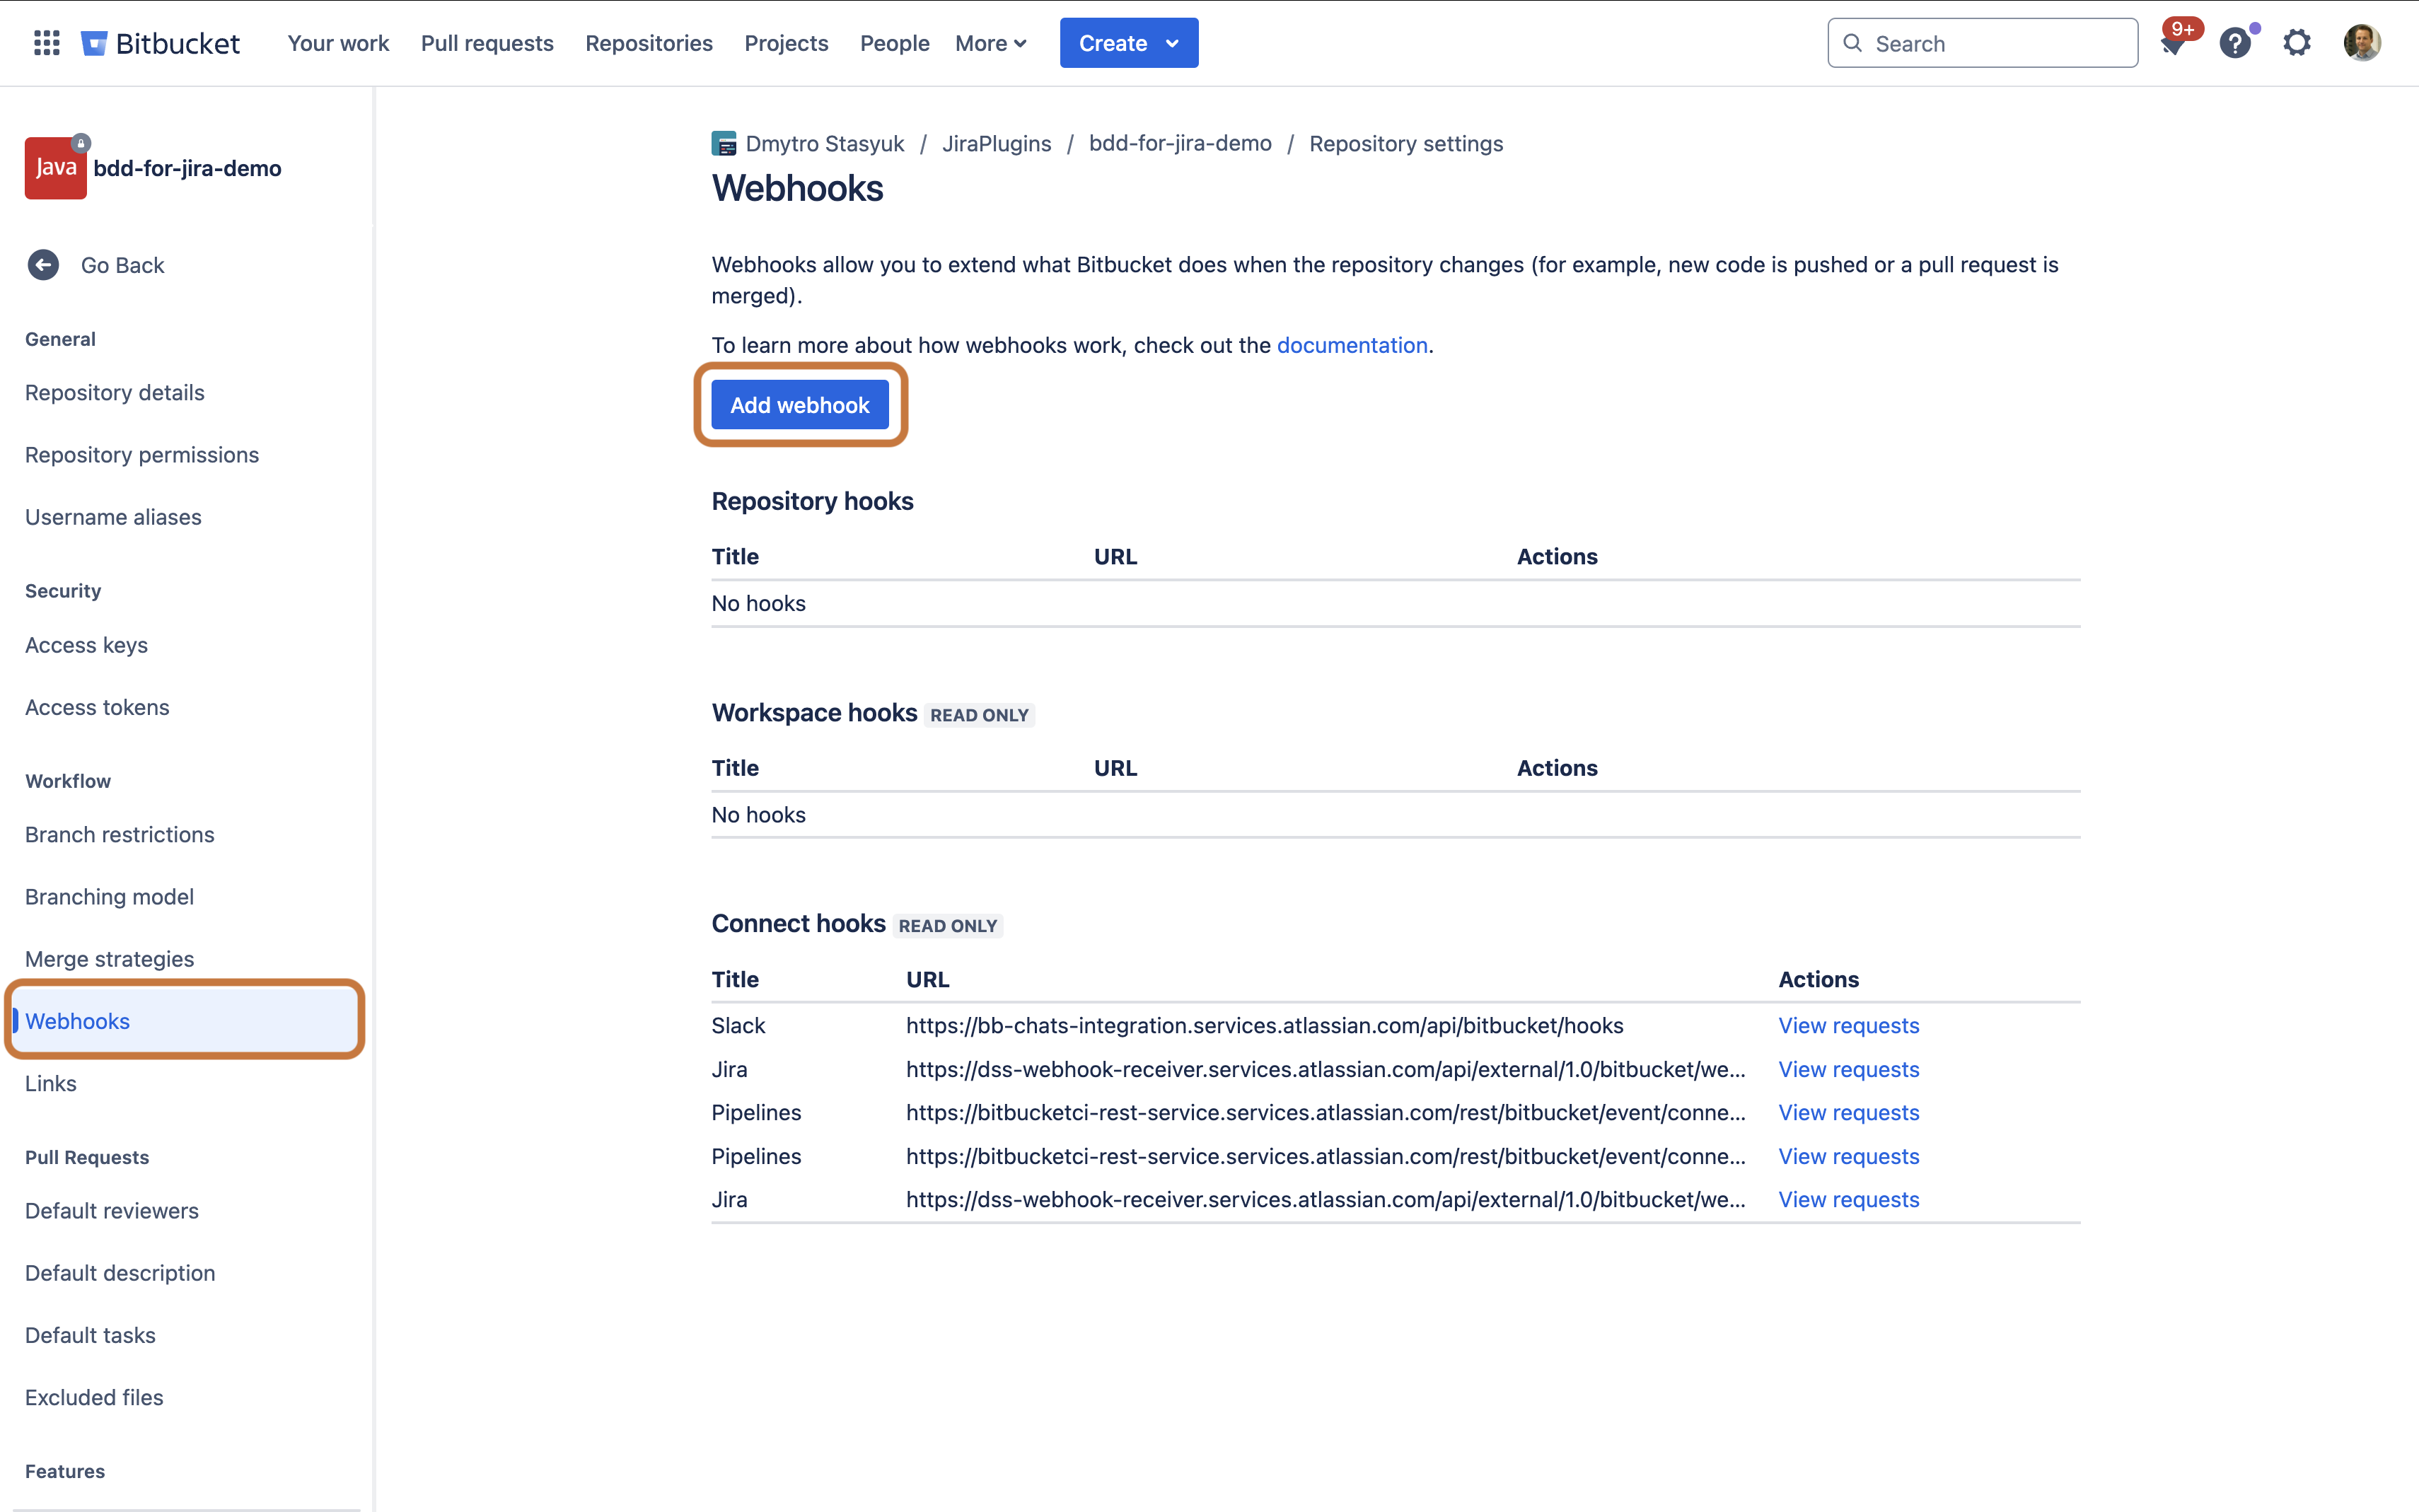Open Branch restrictions in sidebar
Viewport: 2419px width, 1512px height.
point(120,835)
